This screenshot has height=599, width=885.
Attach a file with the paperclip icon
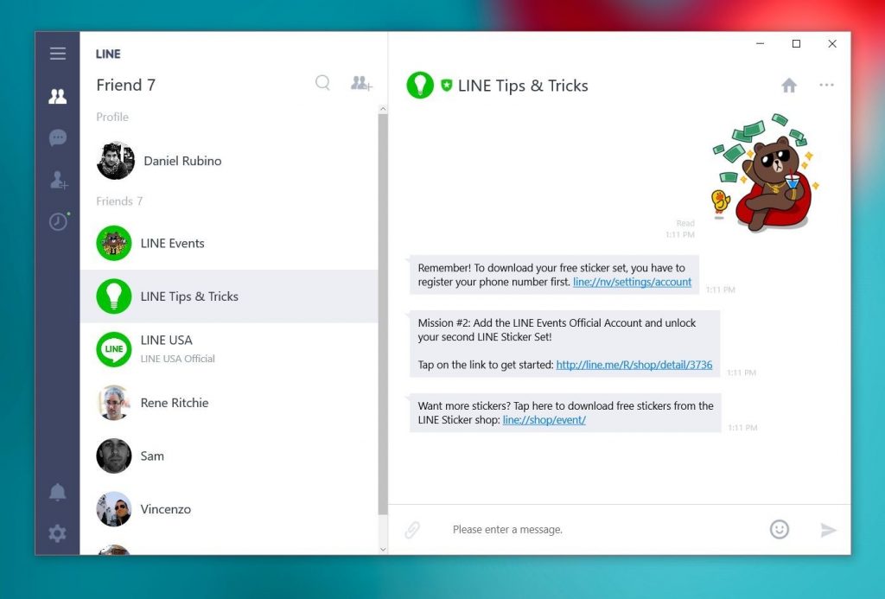coord(412,530)
